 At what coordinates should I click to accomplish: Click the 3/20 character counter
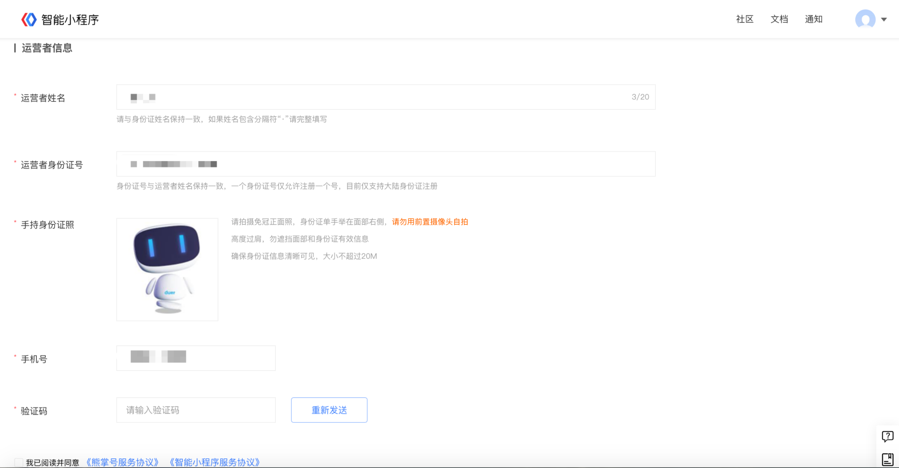tap(640, 97)
